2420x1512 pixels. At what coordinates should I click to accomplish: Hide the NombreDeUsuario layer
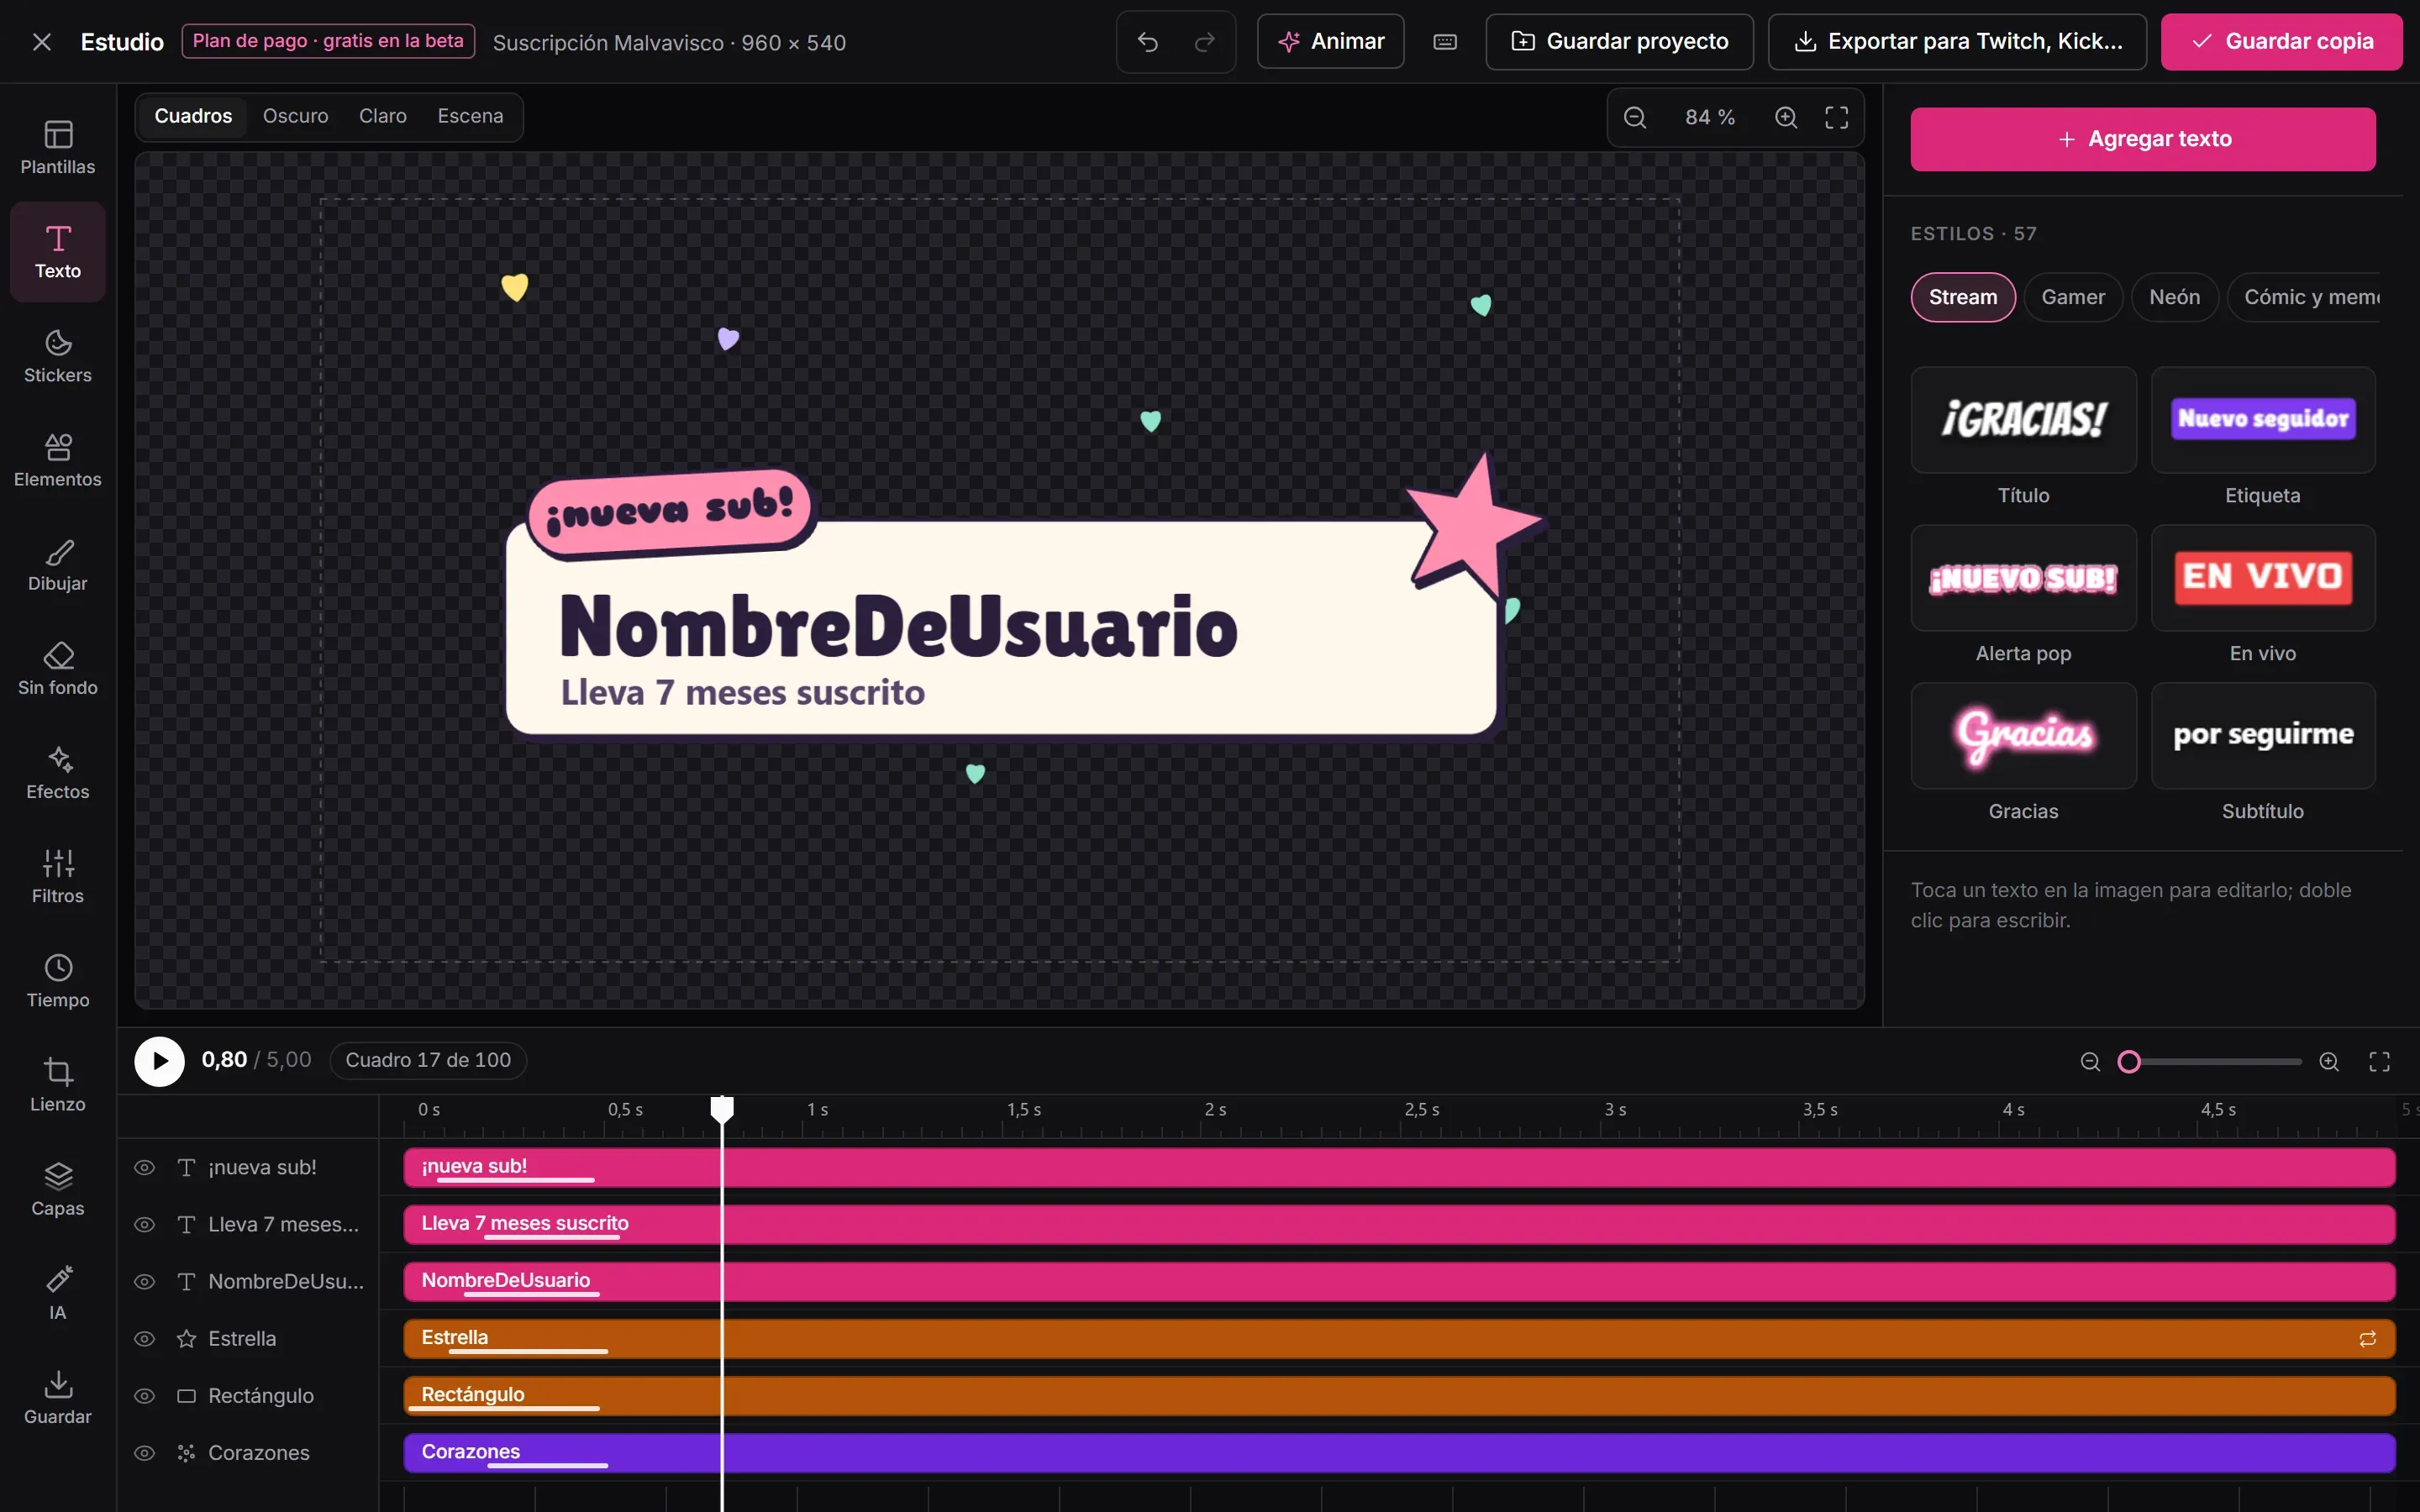pos(145,1282)
